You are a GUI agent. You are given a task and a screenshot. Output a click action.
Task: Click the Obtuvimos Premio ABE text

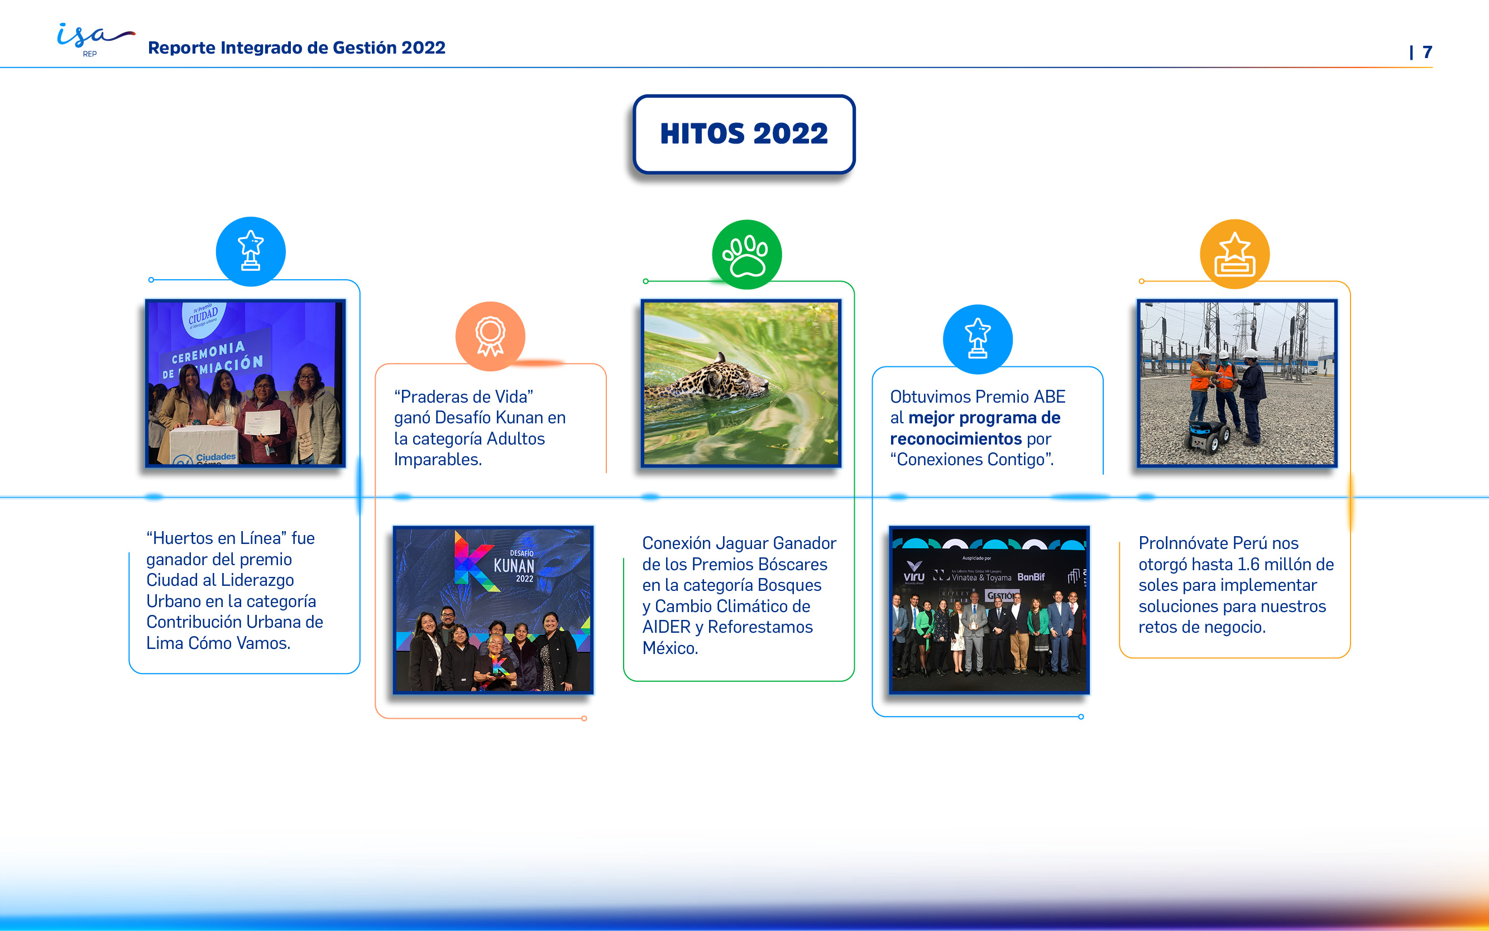click(x=978, y=396)
